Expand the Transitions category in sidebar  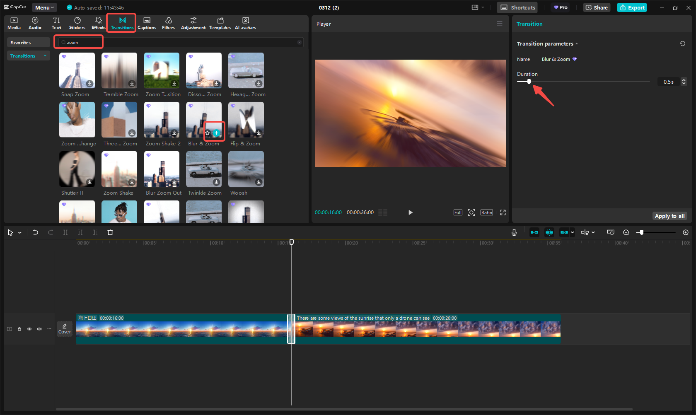click(28, 56)
